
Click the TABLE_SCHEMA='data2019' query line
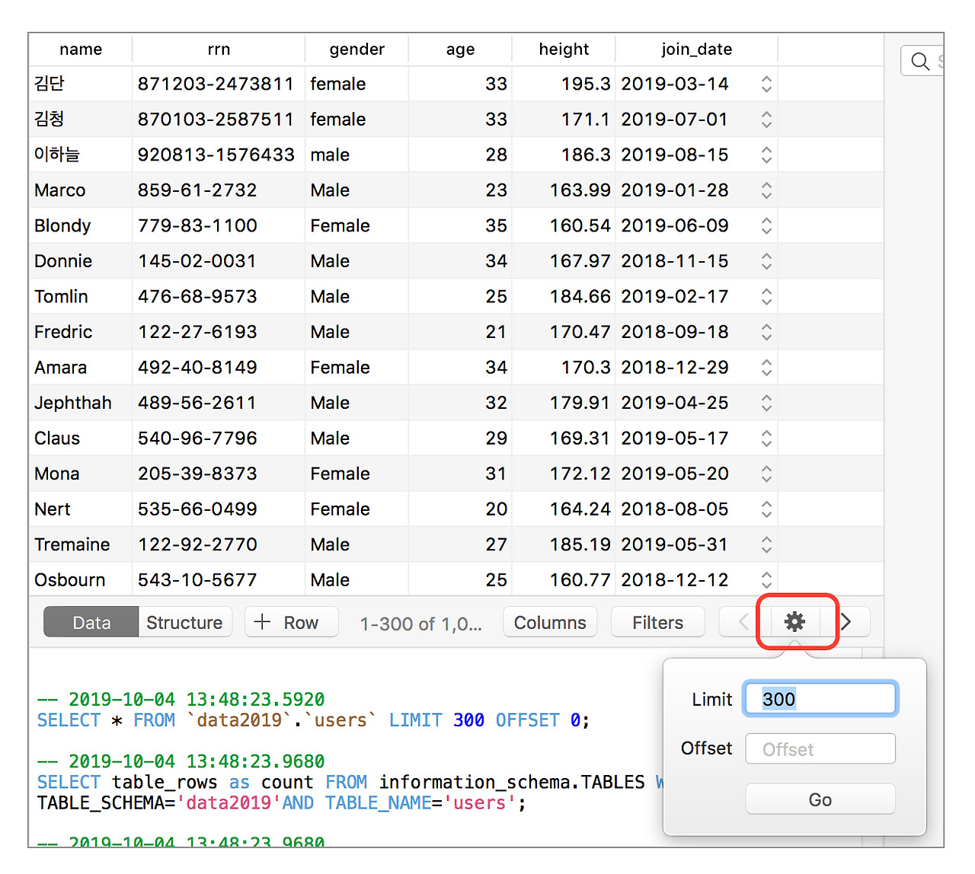(x=281, y=802)
